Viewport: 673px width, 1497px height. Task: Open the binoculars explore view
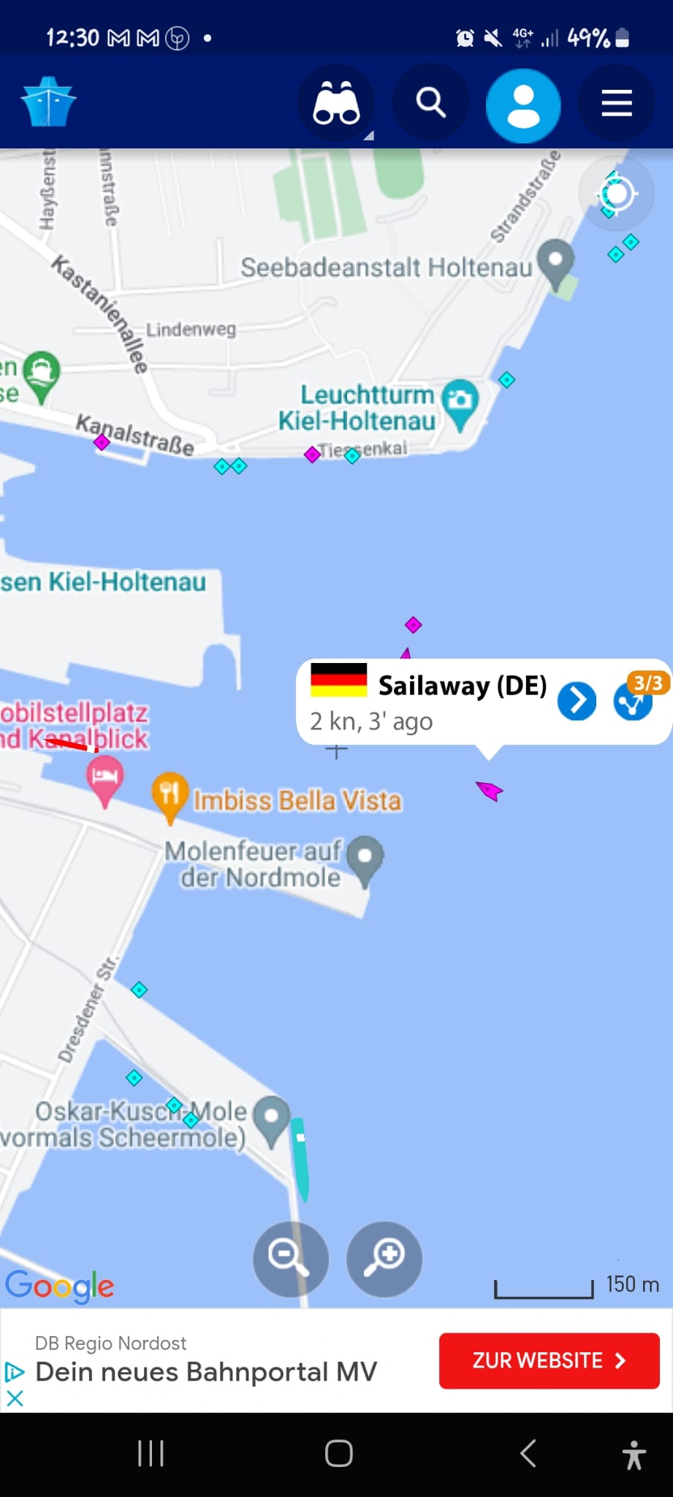[x=336, y=103]
